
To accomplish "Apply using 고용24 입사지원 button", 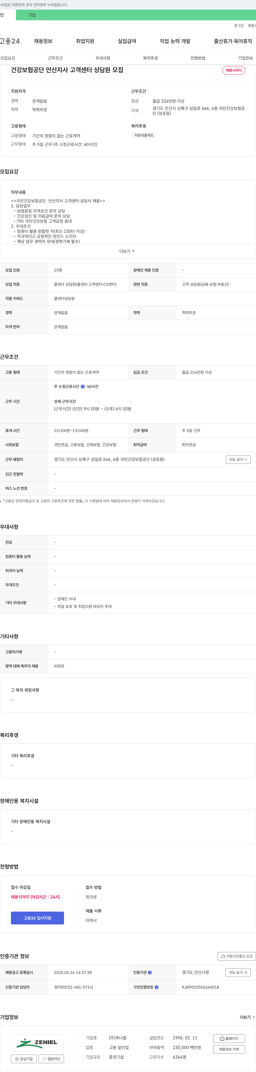I will (x=37, y=917).
